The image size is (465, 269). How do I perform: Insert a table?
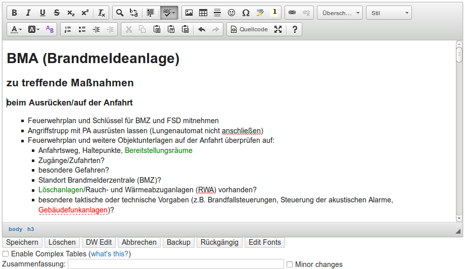pos(203,13)
